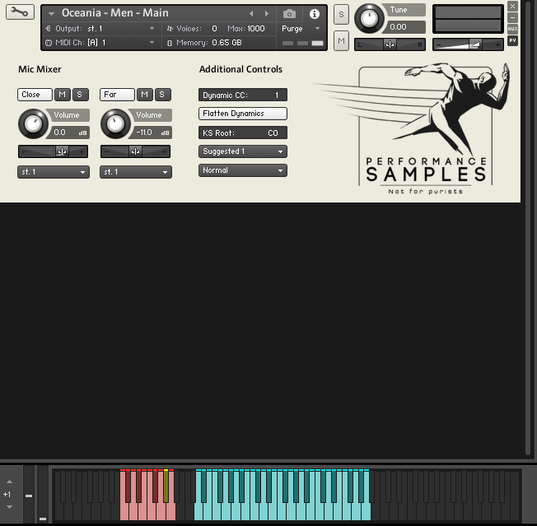
Task: Open the camera snapshot view
Action: pyautogui.click(x=289, y=14)
